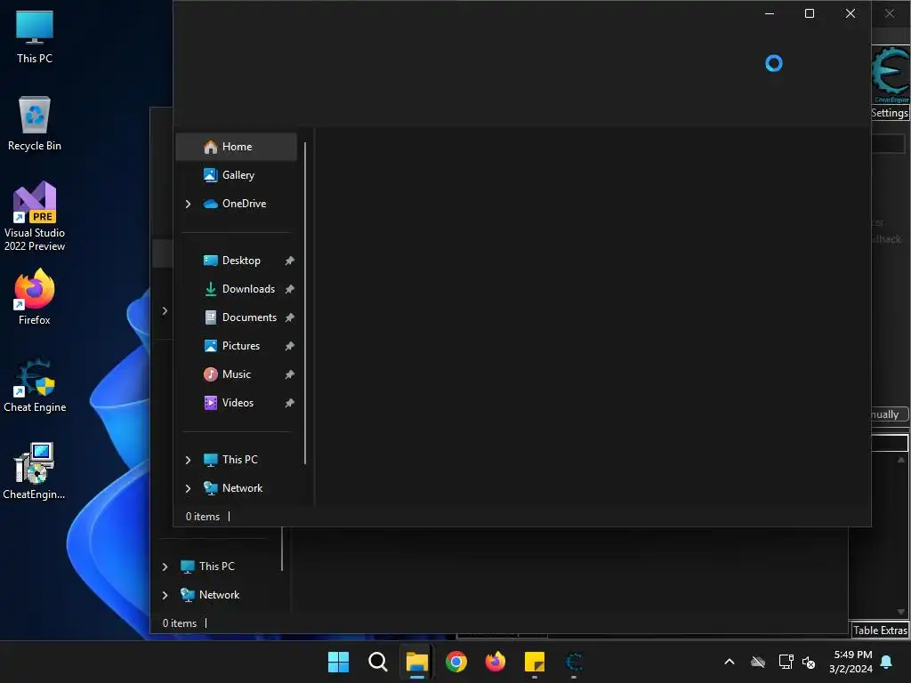The width and height of the screenshot is (911, 683).
Task: Click the pin icon beside Downloads
Action: [x=289, y=289]
